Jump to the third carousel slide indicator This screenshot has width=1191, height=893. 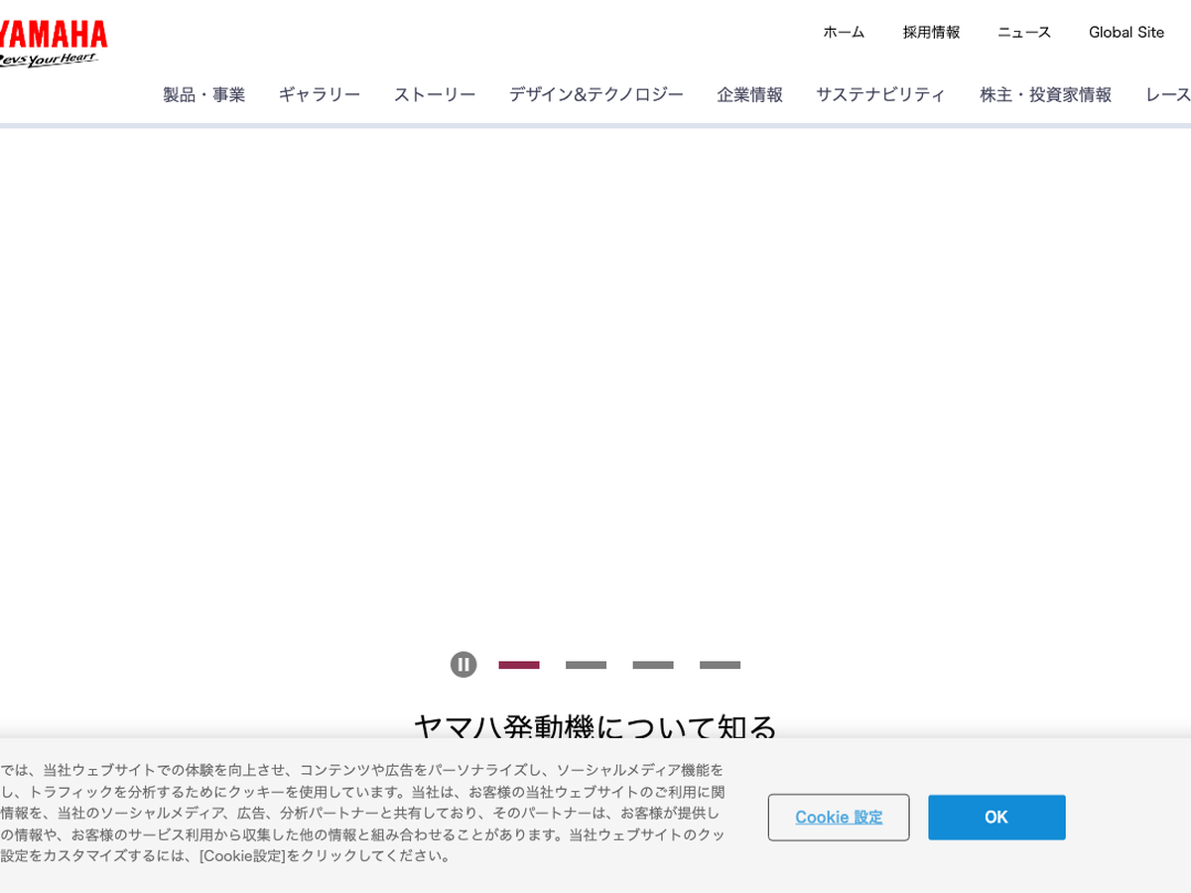pyautogui.click(x=653, y=665)
